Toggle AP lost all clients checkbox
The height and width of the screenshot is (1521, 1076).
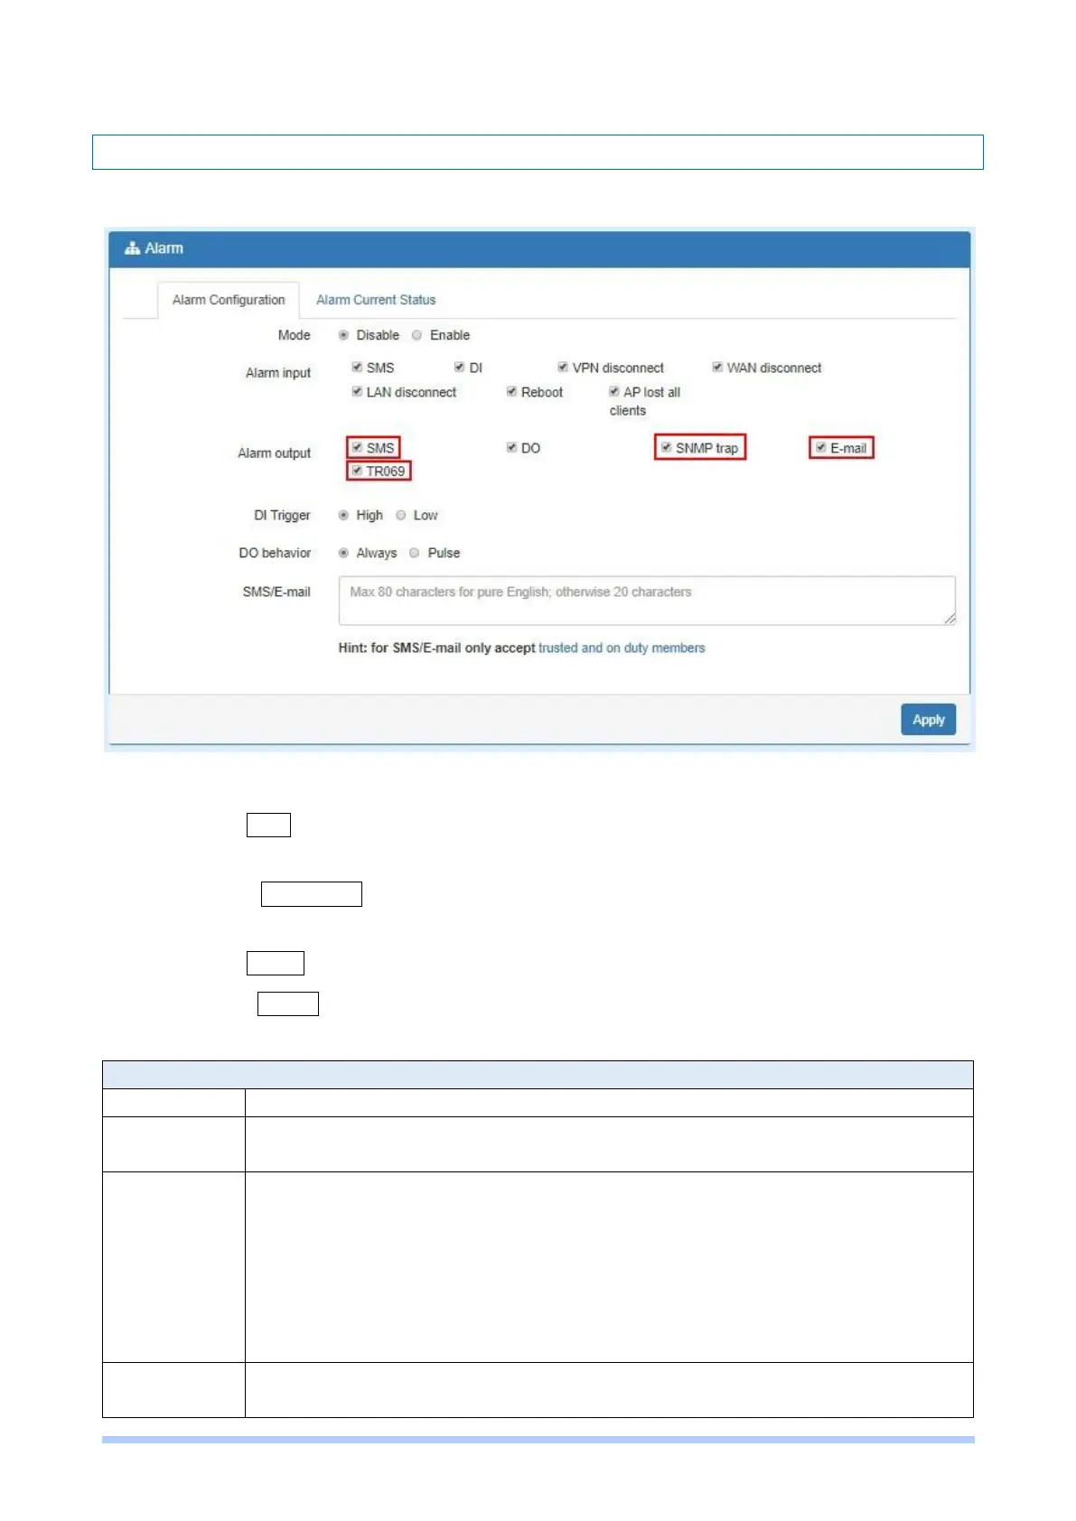614,391
